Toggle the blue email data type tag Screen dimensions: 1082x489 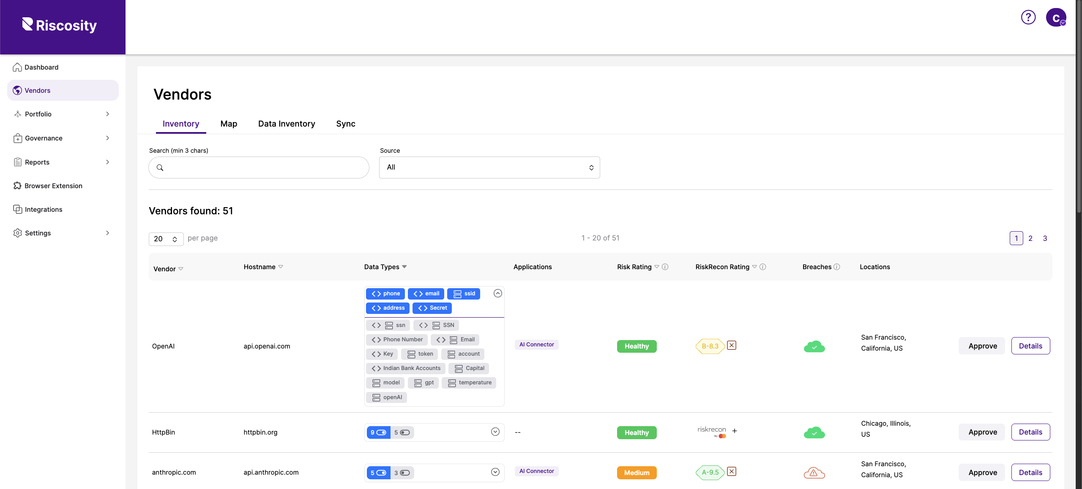pyautogui.click(x=426, y=294)
